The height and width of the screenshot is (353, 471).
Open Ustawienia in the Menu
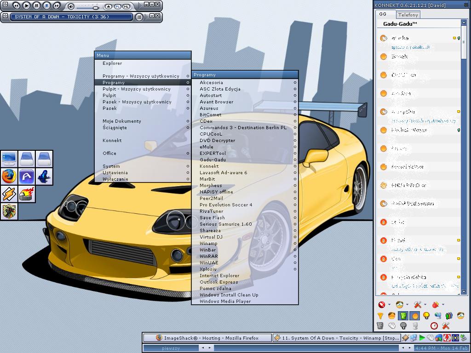pos(143,173)
